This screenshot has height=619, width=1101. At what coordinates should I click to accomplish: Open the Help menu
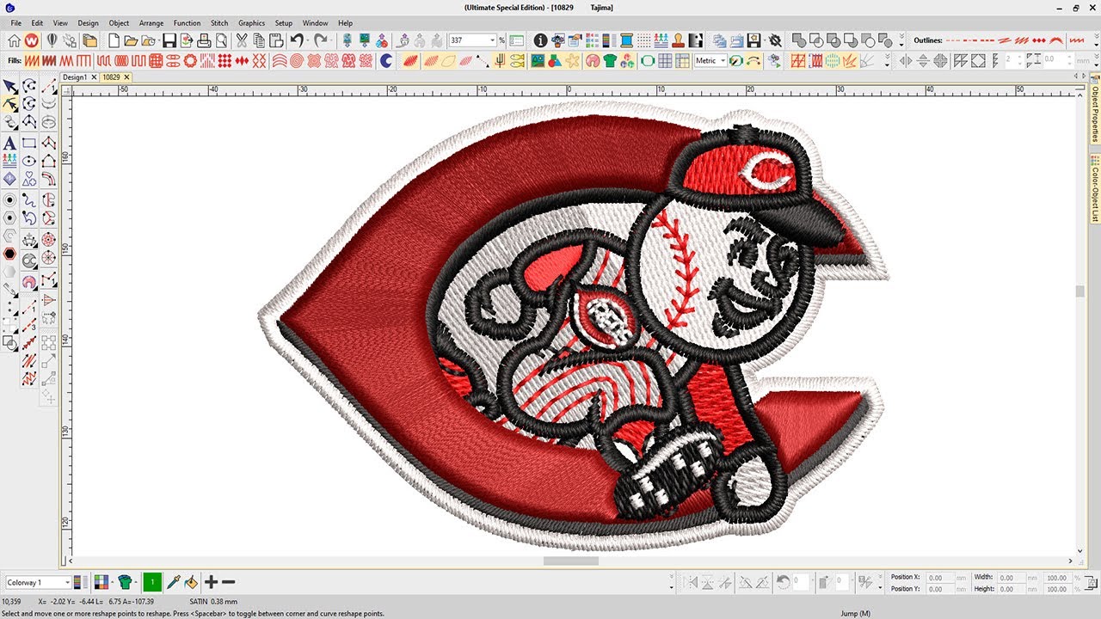coord(345,23)
